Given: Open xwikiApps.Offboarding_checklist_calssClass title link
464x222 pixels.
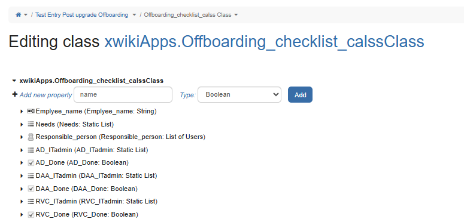Looking at the screenshot, I should pos(264,42).
